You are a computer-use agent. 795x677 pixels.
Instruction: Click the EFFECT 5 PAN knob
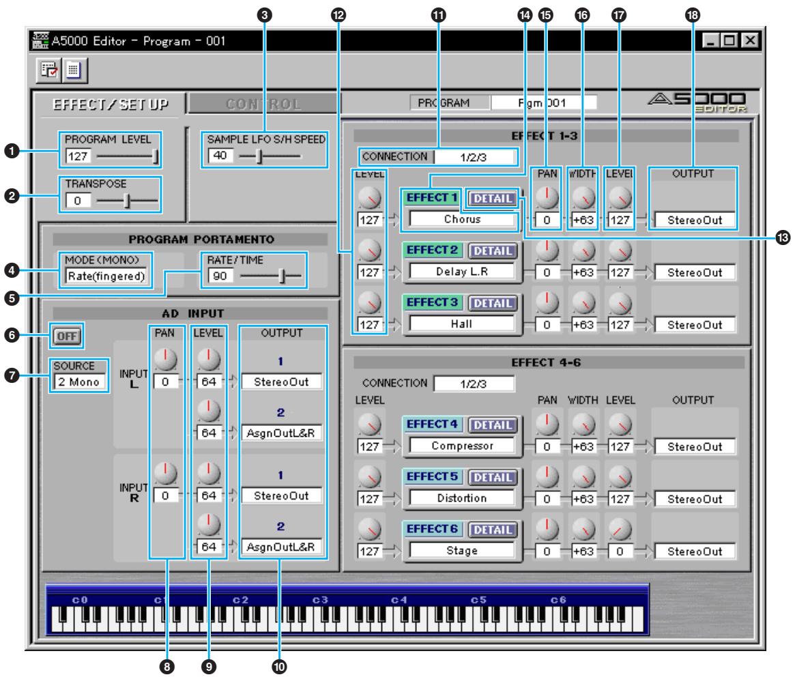547,476
